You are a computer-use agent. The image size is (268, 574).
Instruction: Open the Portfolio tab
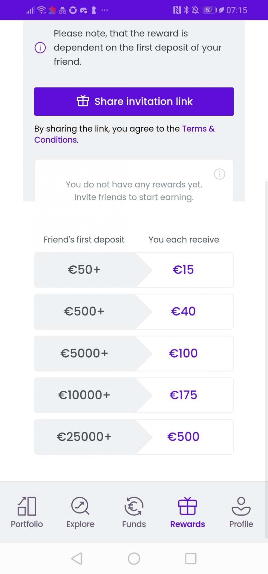27,512
